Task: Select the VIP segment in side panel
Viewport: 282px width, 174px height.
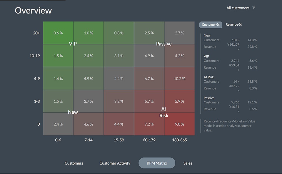Action: click(206, 56)
